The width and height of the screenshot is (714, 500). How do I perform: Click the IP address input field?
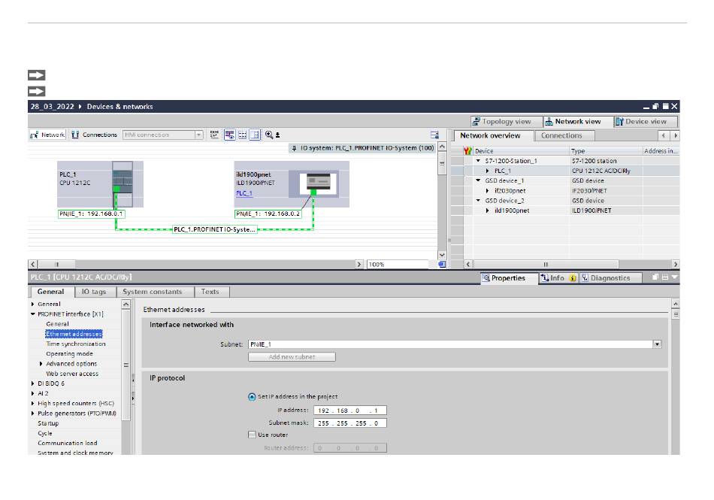[x=350, y=411]
